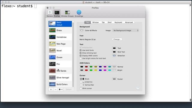Choose the Ocean profile
The width and height of the screenshot is (192, 108).
[60, 57]
